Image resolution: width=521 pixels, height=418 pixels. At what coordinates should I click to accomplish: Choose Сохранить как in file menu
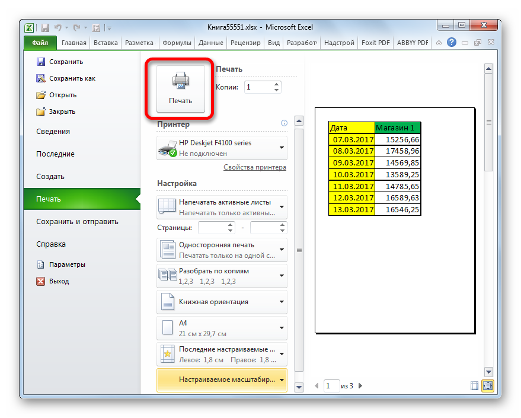point(66,78)
